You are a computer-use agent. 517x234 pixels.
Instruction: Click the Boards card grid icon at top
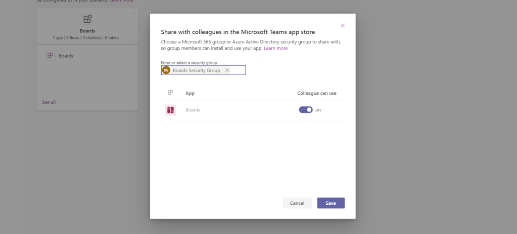point(87,19)
